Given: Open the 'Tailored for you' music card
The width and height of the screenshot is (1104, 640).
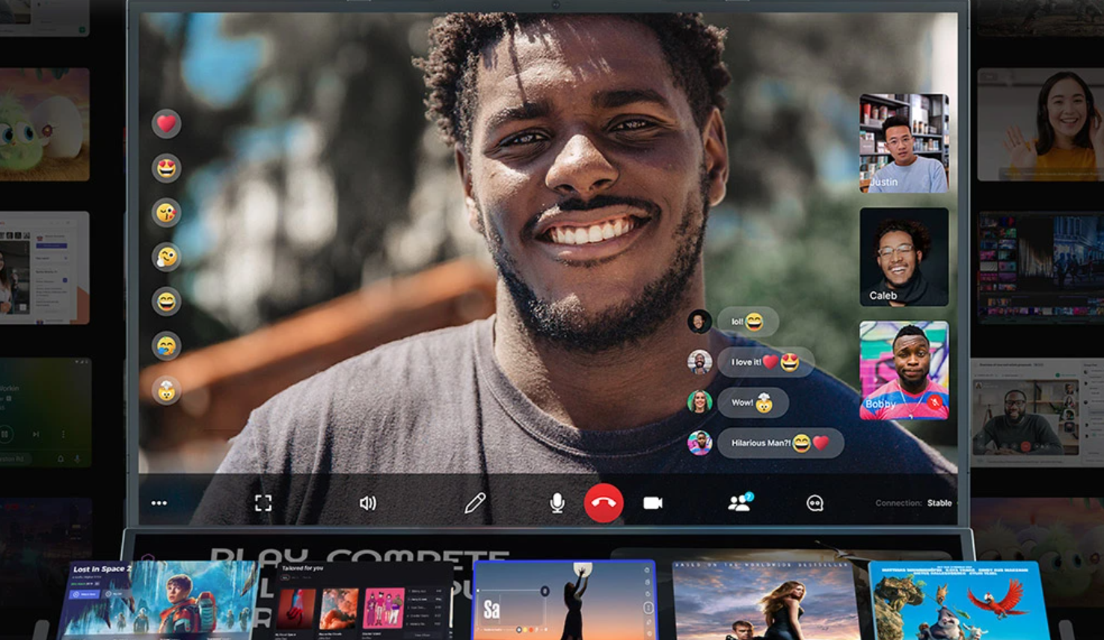Looking at the screenshot, I should [361, 600].
